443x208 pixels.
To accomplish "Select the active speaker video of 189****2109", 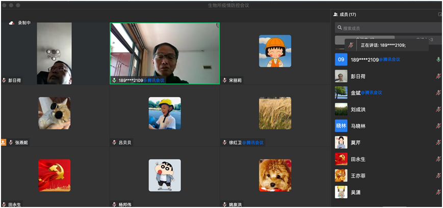I will [x=165, y=53].
